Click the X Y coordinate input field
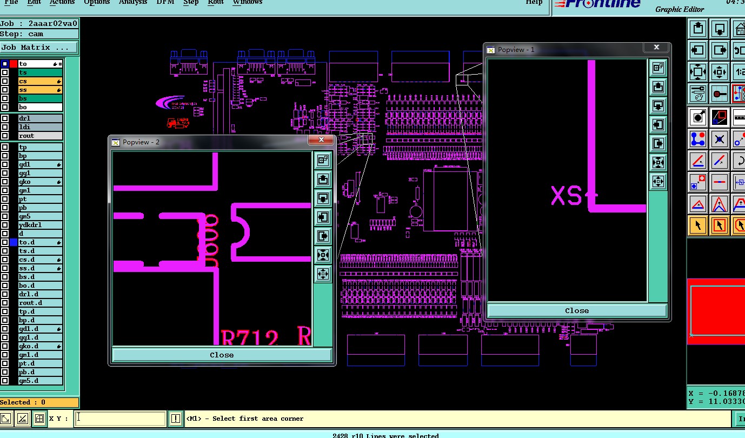This screenshot has width=745, height=438. [120, 419]
